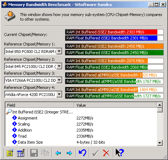Viewport: 168px width, 160px height.
Task: Go back with the left arrow icon
Action: pyautogui.click(x=58, y=153)
